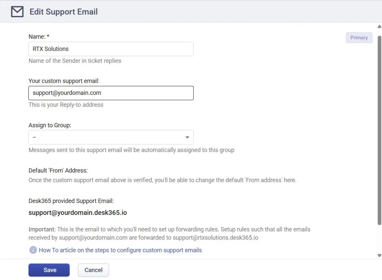Click the Primary label badge
Screen dimensions: 382x280
click(358, 37)
